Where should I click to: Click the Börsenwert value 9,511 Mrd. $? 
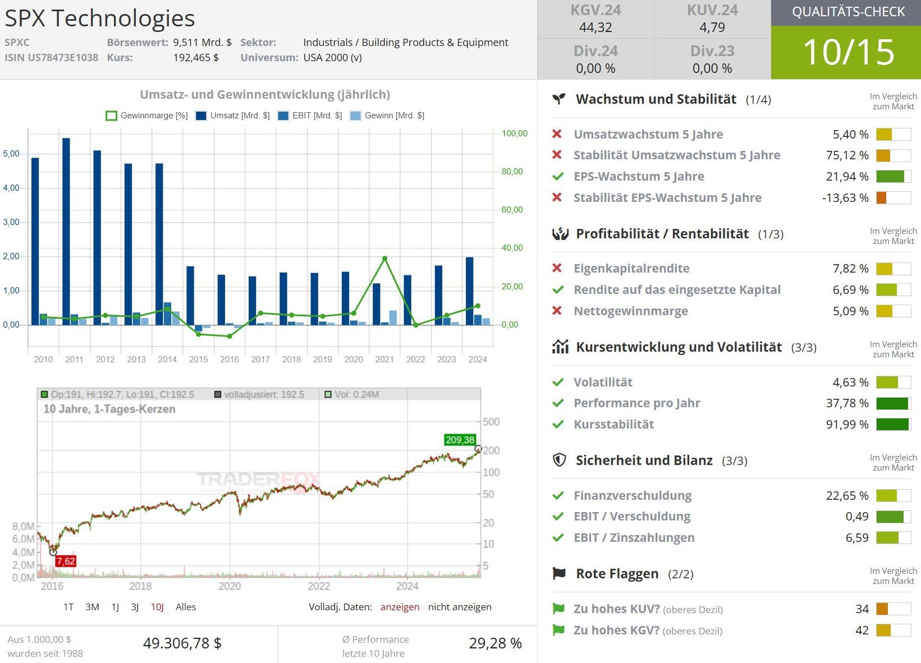point(202,42)
